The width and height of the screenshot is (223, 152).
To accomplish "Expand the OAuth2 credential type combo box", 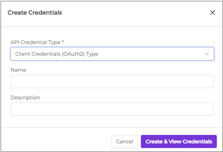I will coord(112,54).
